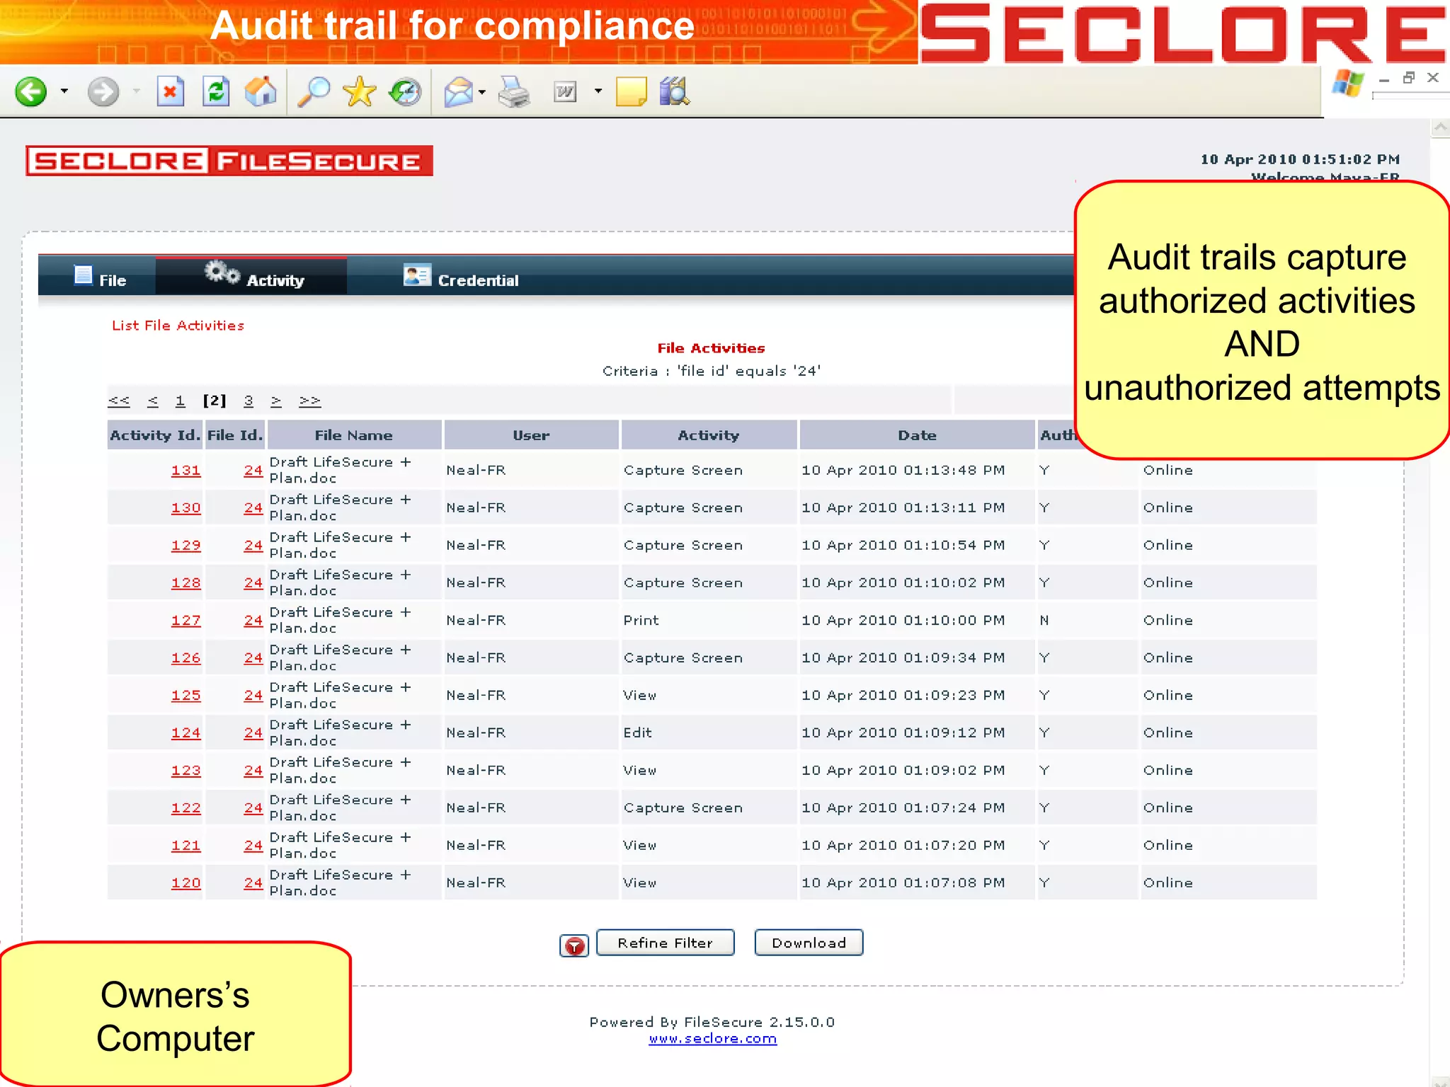Click the Seclore FileSecure logo
The height and width of the screenshot is (1087, 1450).
tap(229, 161)
